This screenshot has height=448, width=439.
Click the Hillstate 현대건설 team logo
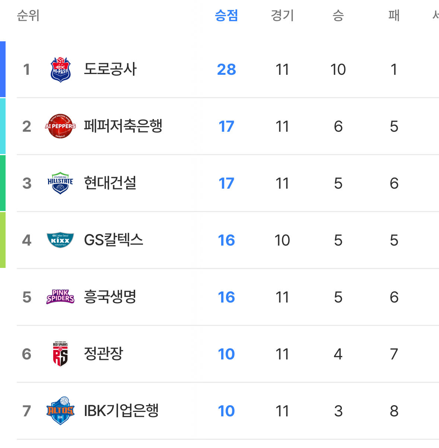coord(60,183)
